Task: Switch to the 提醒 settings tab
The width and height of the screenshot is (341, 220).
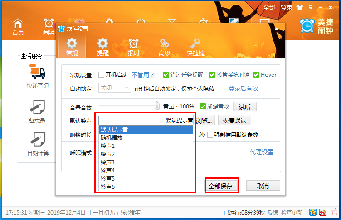Action: [x=103, y=47]
